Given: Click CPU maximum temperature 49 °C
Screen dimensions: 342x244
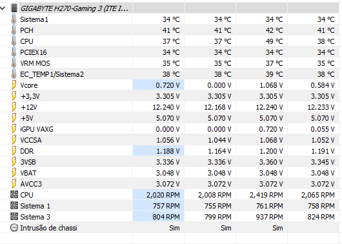Looking at the screenshot, I should (x=274, y=41).
